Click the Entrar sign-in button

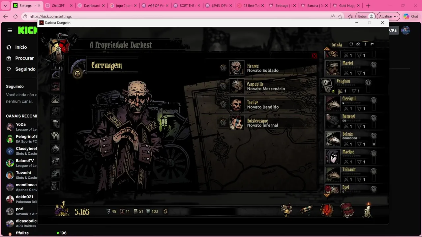pos(366,16)
